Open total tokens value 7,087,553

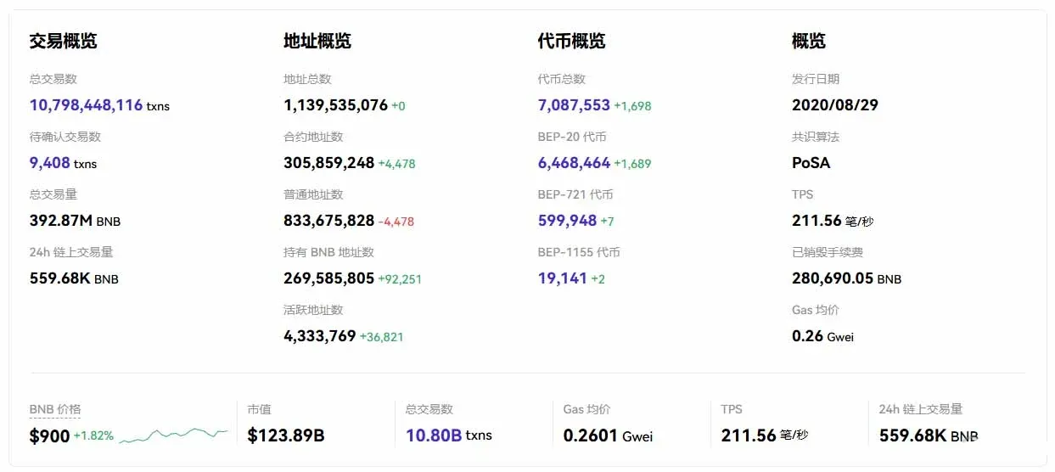574,105
